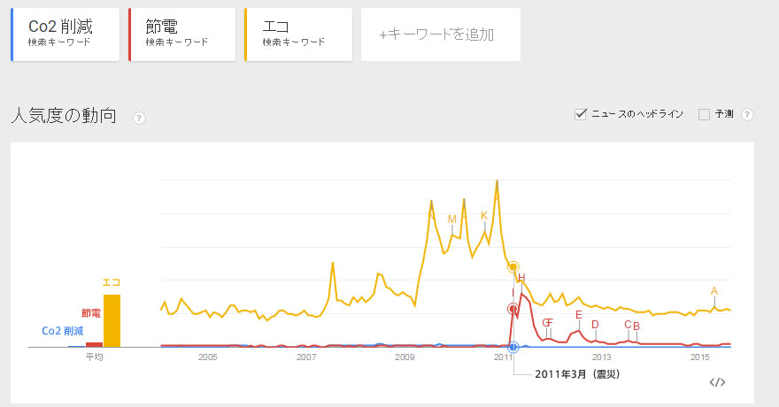Viewport: 779px width, 407px height.
Task: Uncheck ニュースのヘッドライン checkbox
Action: pos(581,115)
